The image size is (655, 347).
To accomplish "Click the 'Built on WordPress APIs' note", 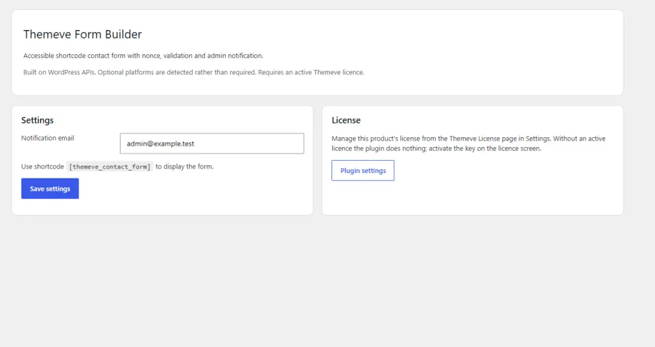I will (194, 72).
